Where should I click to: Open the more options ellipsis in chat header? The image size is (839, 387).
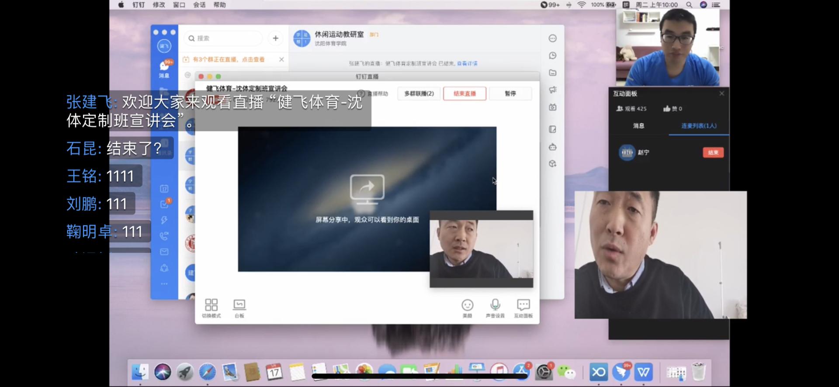[x=552, y=38]
